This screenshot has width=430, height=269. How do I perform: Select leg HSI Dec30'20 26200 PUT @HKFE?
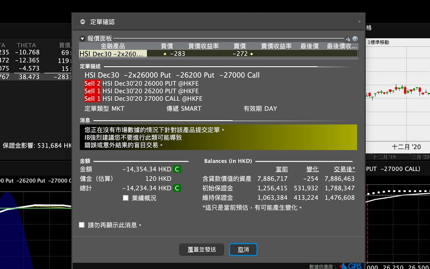click(x=150, y=91)
